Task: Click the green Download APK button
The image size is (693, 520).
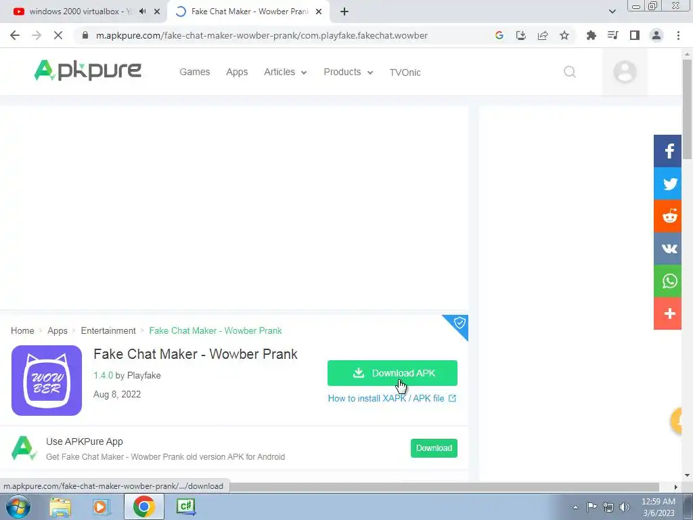Action: (392, 373)
